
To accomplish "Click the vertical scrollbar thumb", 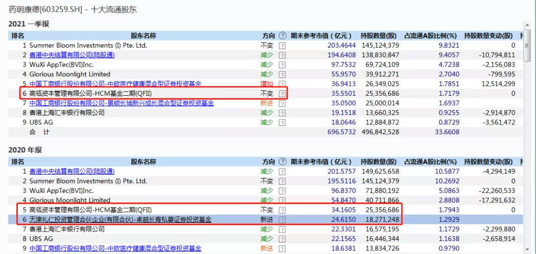I will (527, 45).
